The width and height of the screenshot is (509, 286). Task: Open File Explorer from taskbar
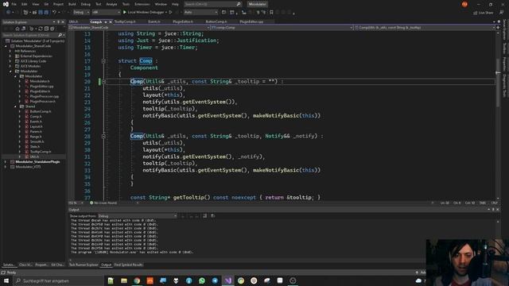[124, 280]
